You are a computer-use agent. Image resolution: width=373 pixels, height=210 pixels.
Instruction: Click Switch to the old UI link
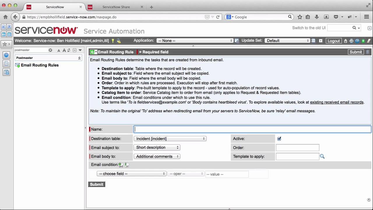click(x=309, y=28)
